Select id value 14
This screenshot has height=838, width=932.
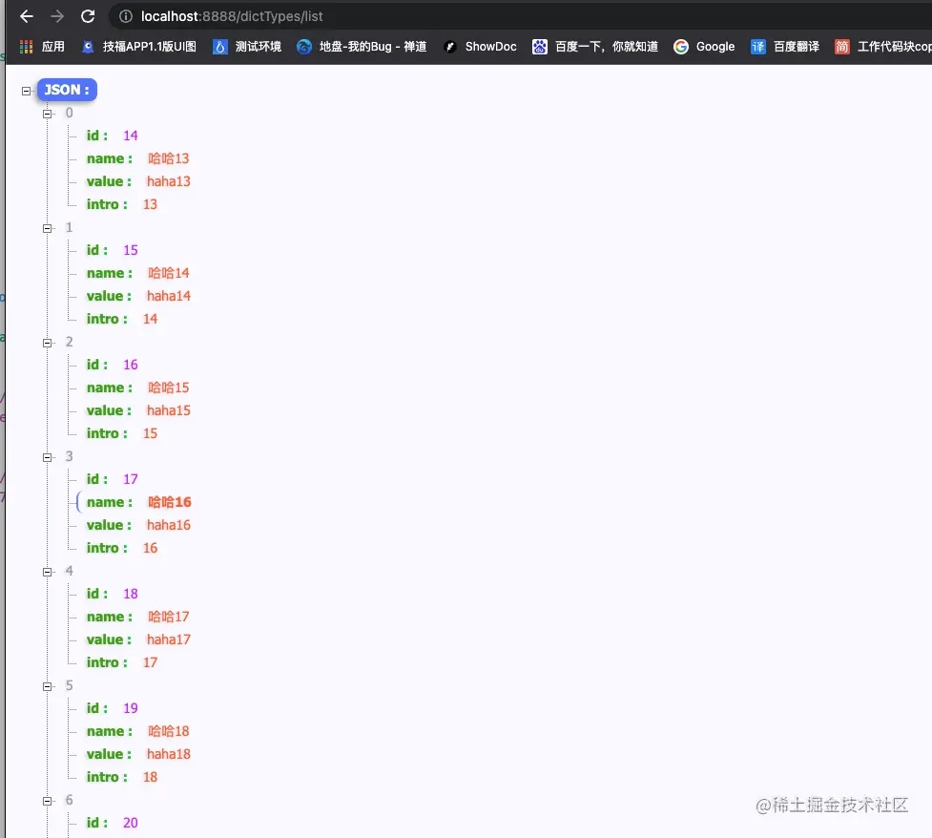tap(130, 136)
